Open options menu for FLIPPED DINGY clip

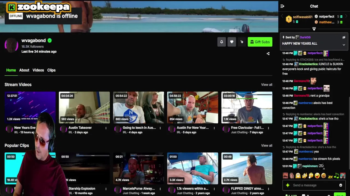click(x=268, y=189)
